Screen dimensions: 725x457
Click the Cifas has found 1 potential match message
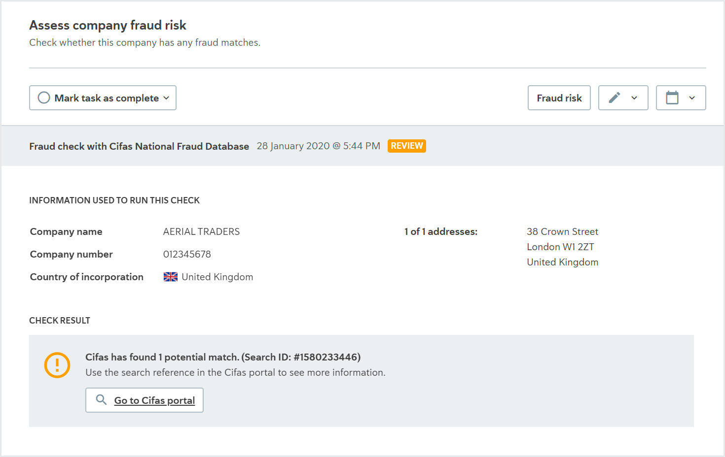223,357
